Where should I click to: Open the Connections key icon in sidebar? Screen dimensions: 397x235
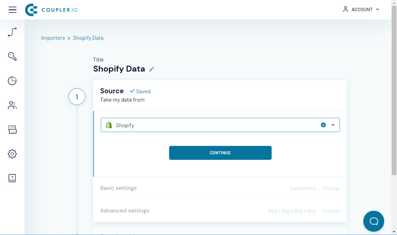(12, 56)
